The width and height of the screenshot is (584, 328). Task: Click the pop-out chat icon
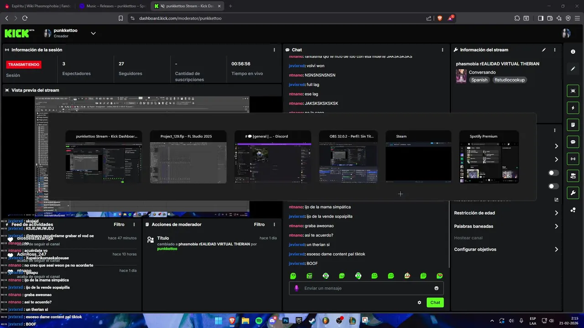[x=556, y=200]
